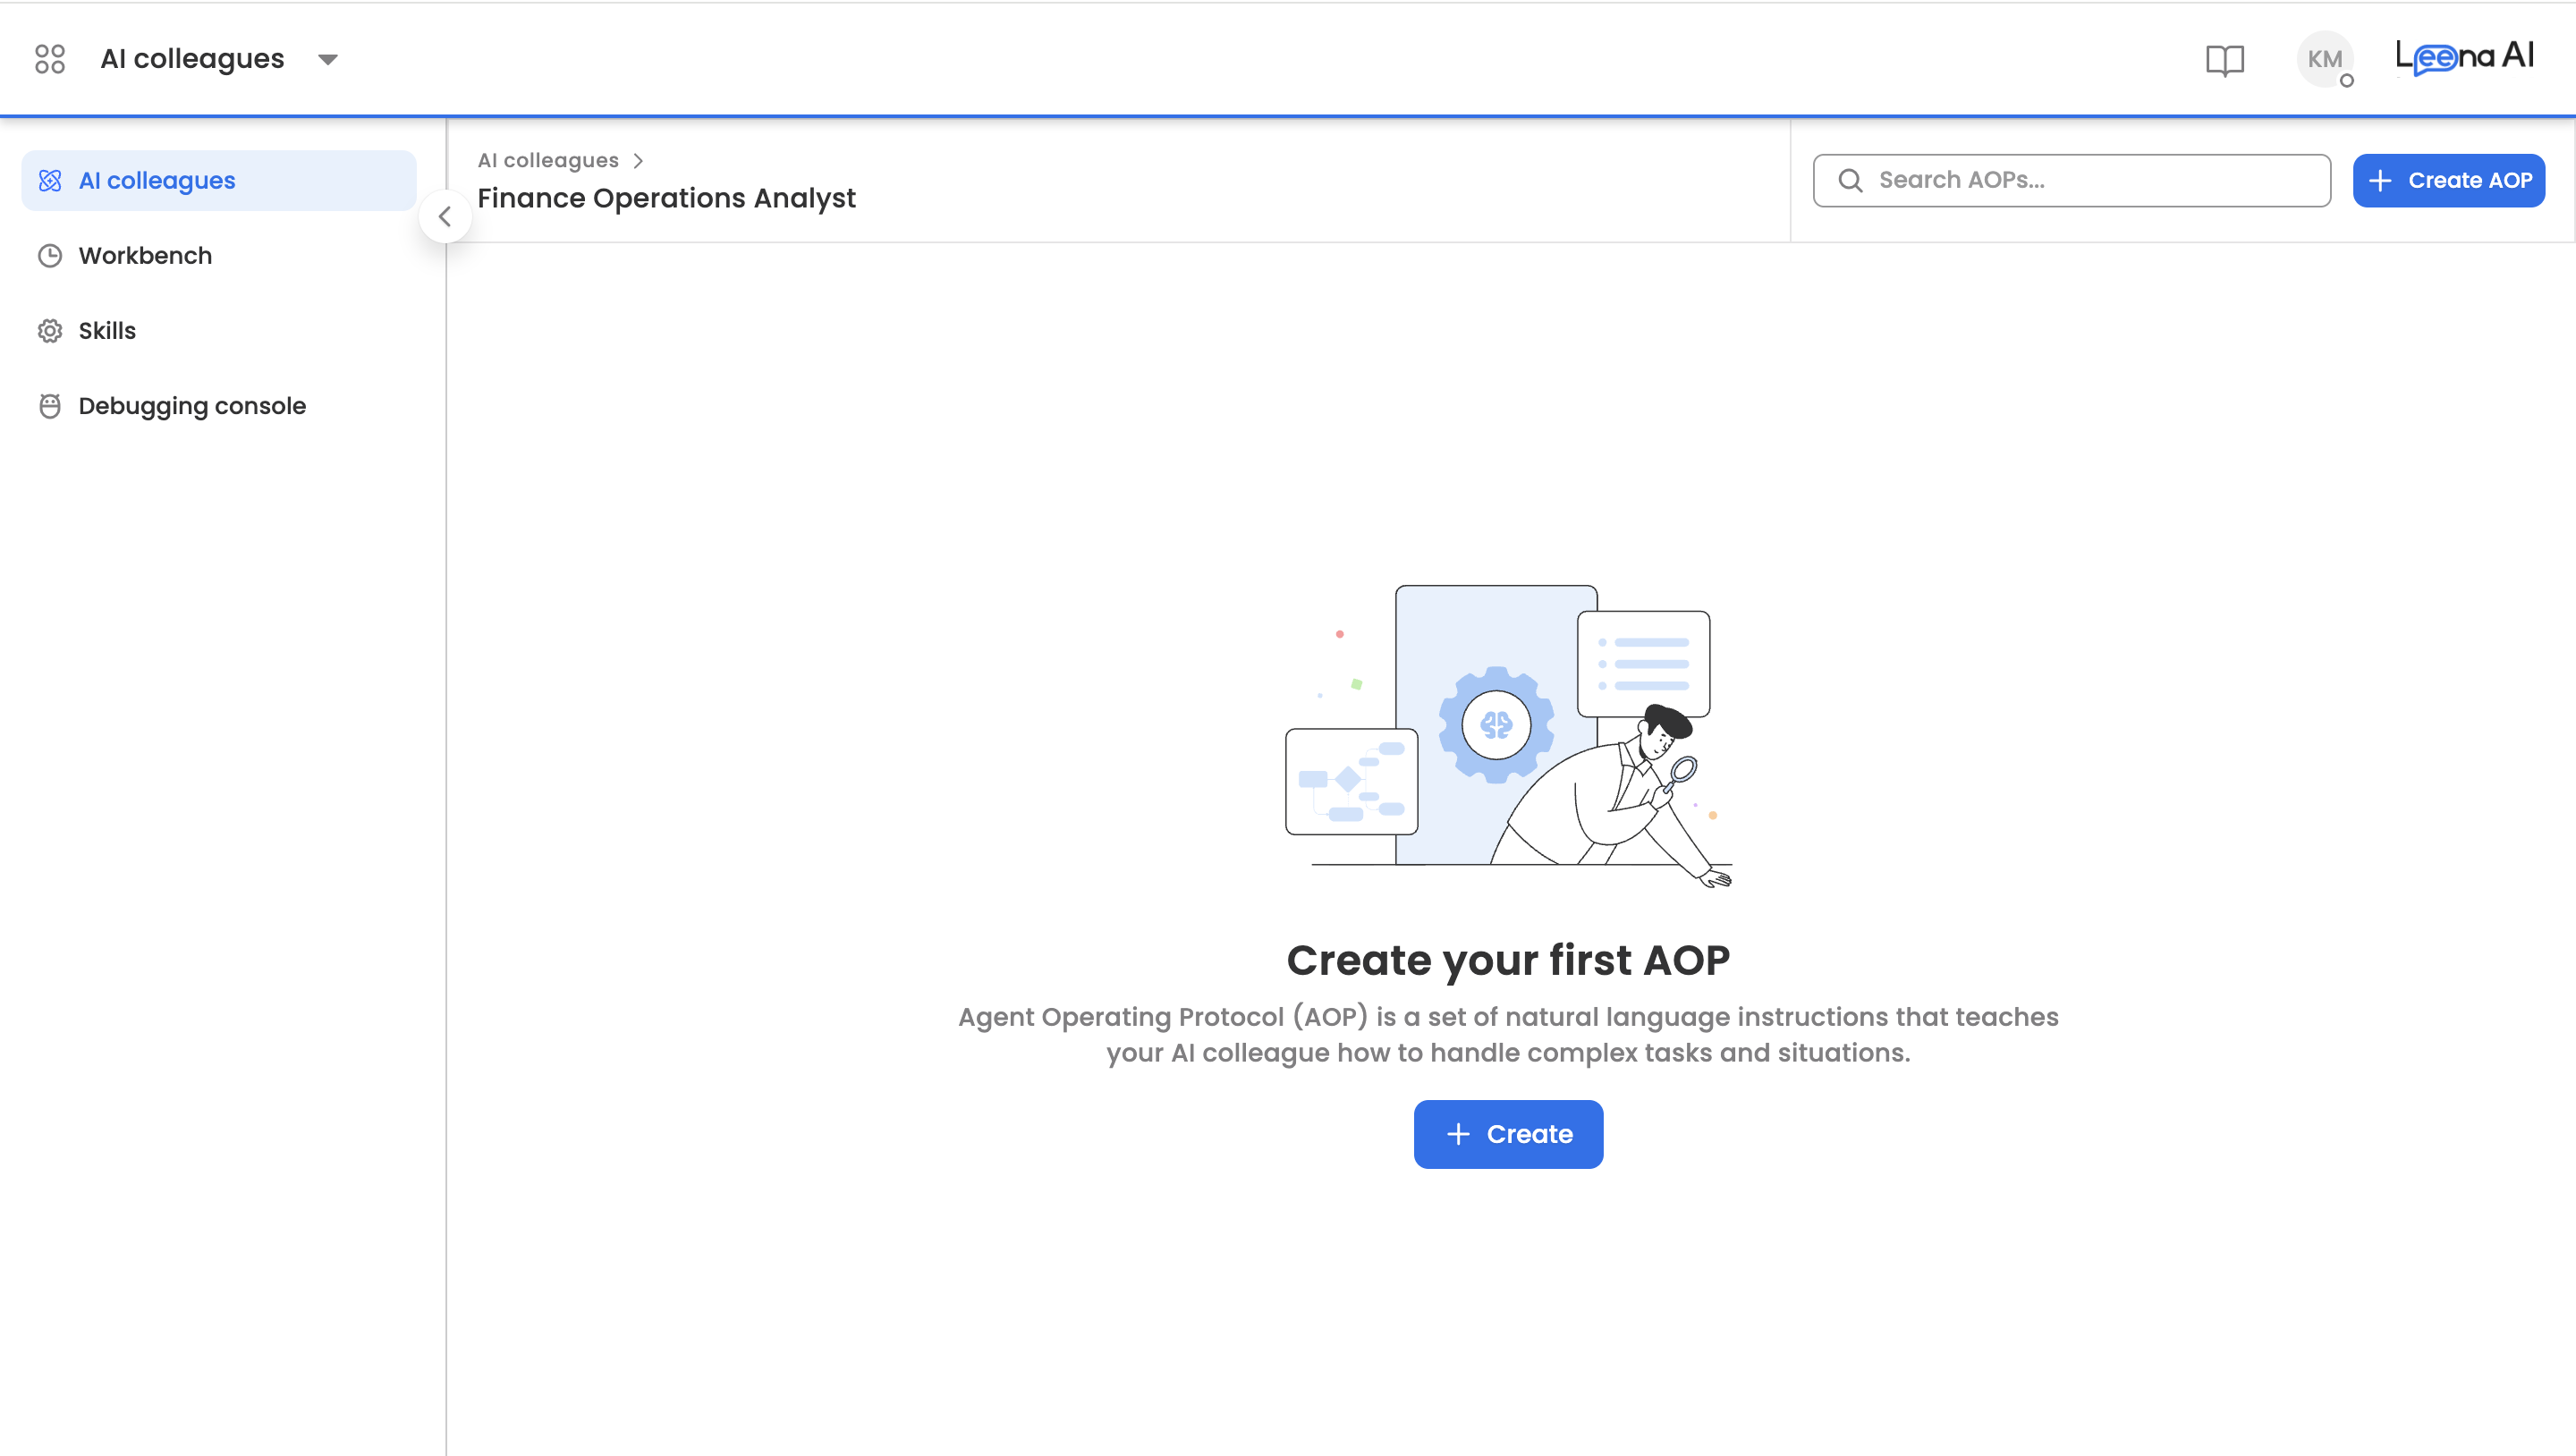Open Workbench from the sidebar

145,256
